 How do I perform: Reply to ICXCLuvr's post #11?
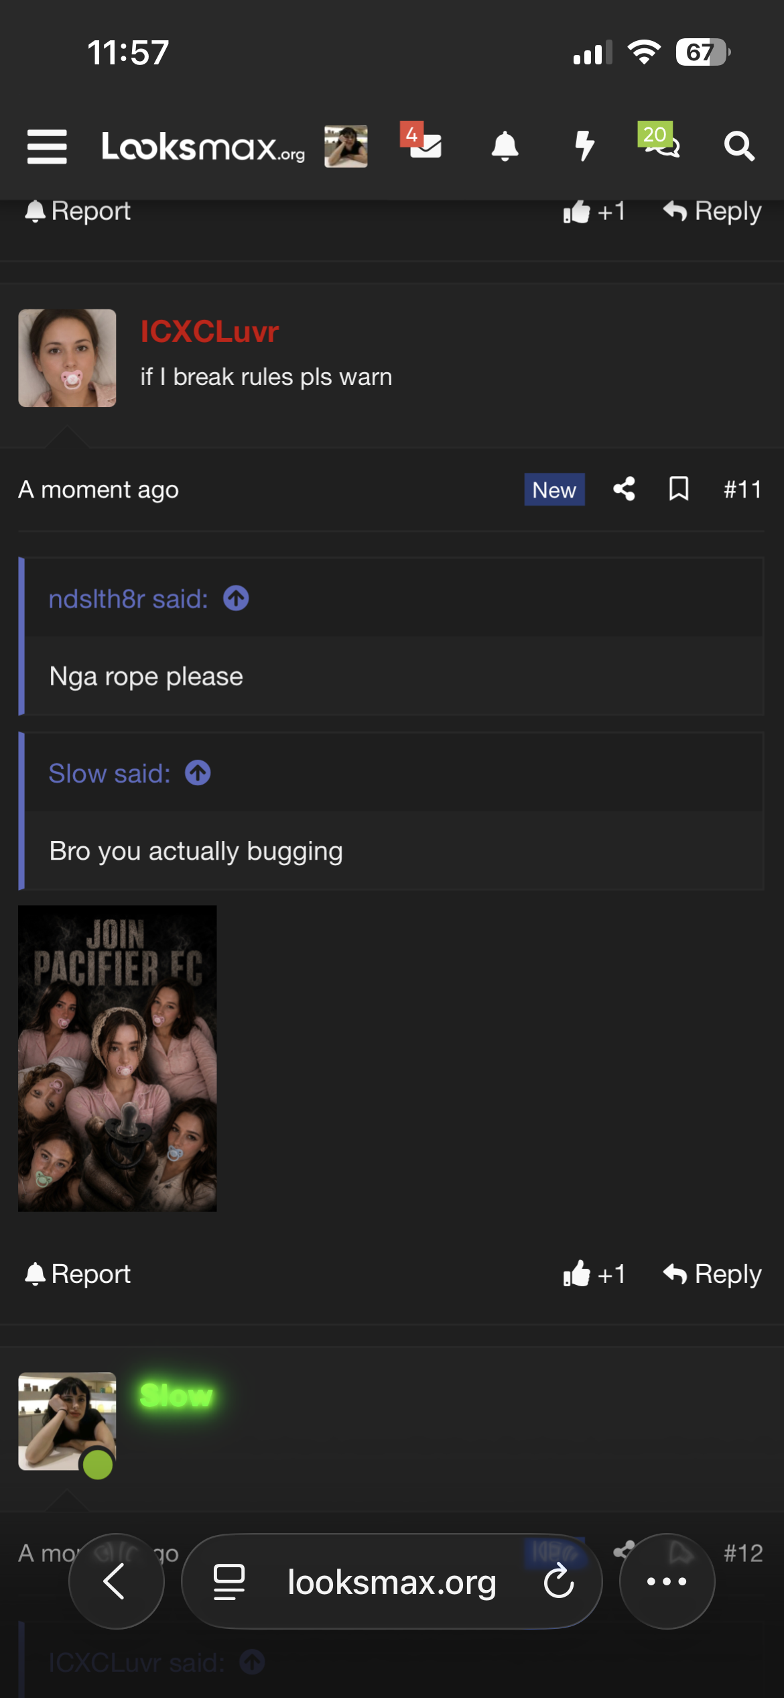coord(712,1273)
